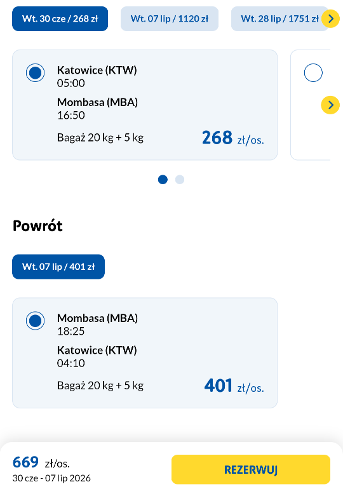
Task: Open the Katowice to Mombasa flight card
Action: [x=145, y=105]
